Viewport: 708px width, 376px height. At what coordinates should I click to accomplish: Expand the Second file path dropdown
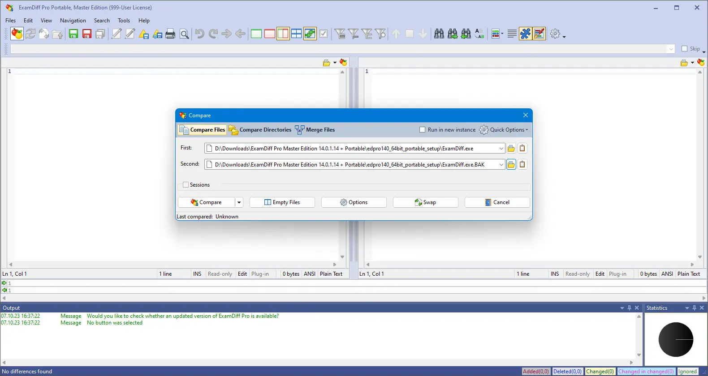pyautogui.click(x=501, y=165)
